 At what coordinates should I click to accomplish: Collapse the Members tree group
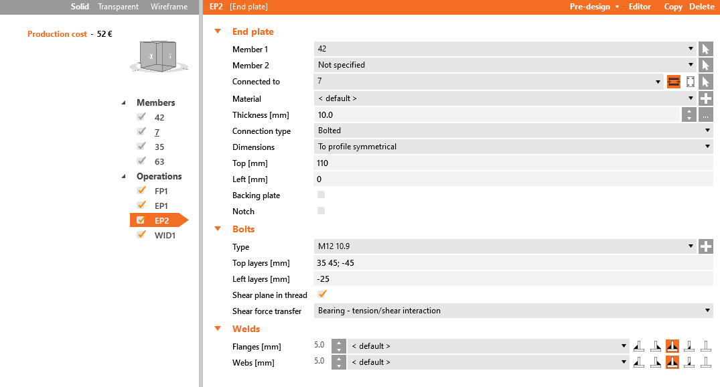pyautogui.click(x=123, y=103)
